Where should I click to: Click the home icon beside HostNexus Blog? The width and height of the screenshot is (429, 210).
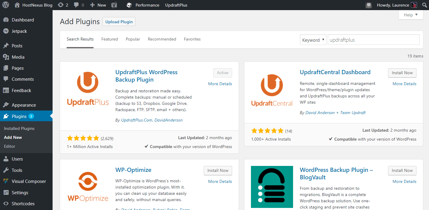(x=17, y=5)
